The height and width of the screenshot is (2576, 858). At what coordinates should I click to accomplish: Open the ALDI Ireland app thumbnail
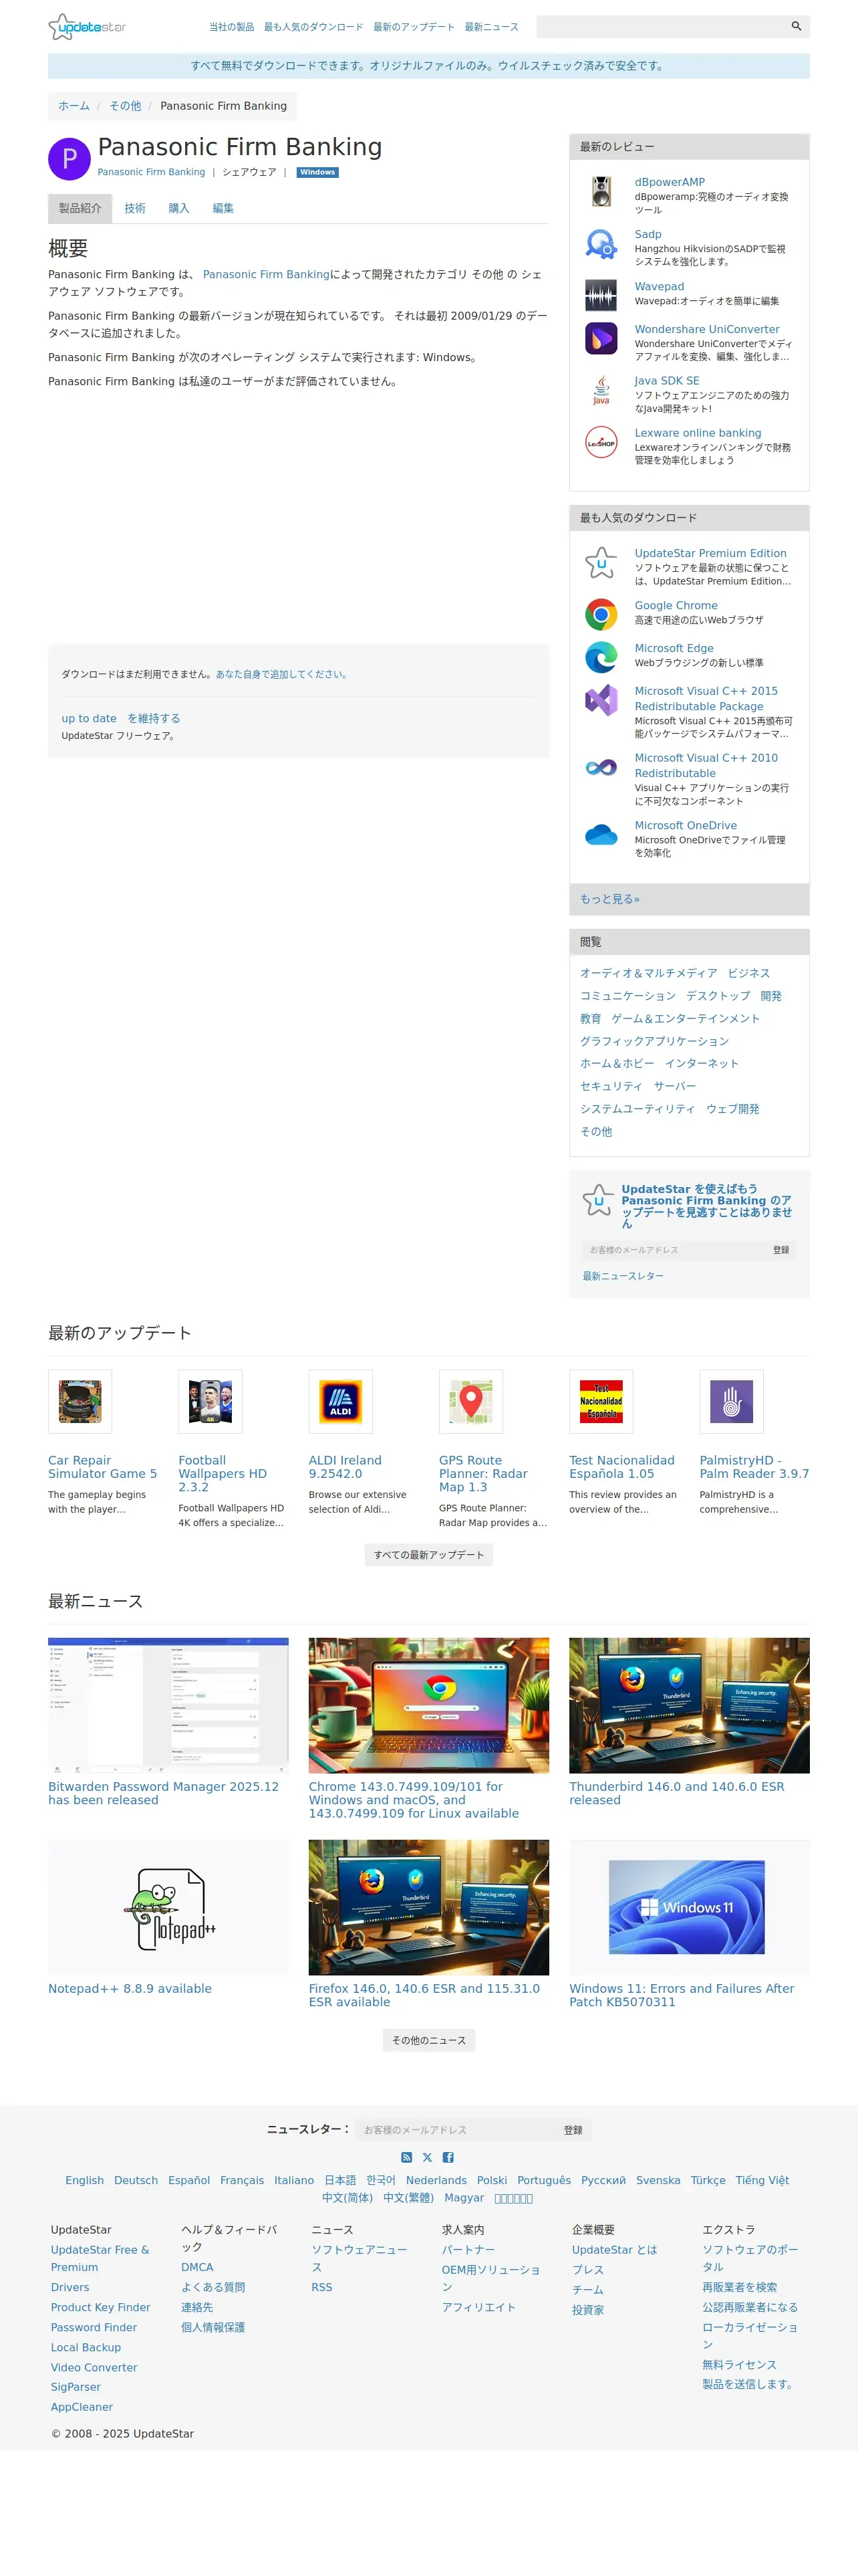coord(341,1401)
